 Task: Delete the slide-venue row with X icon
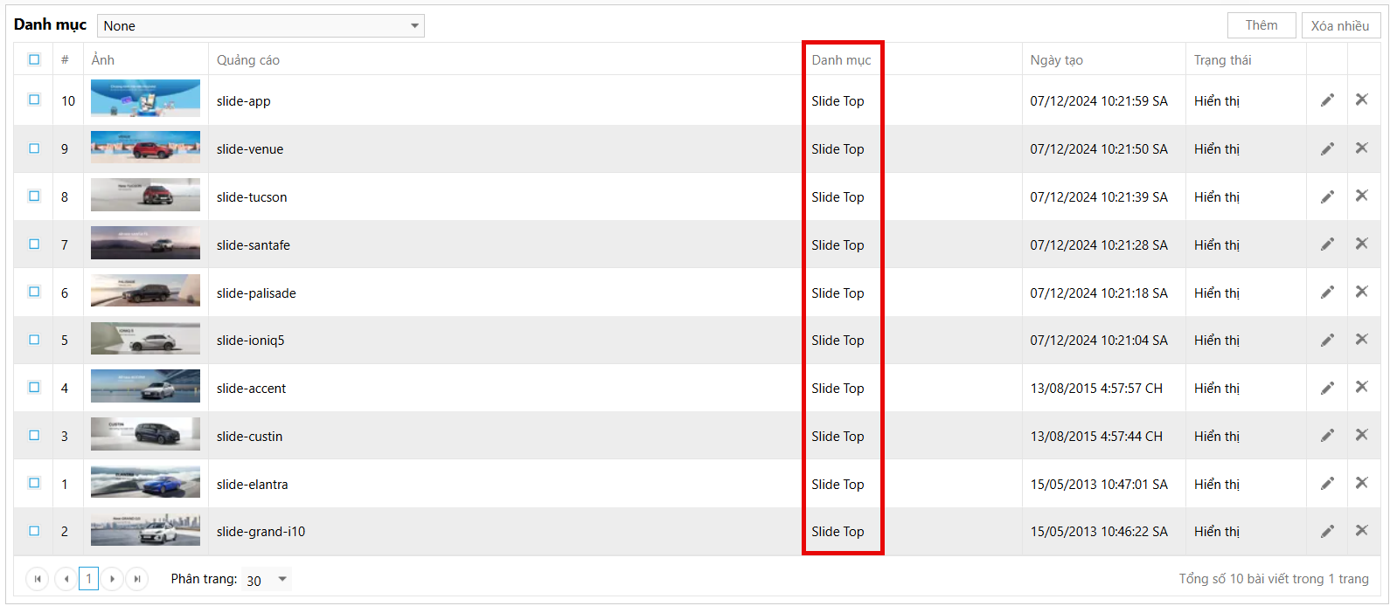pyautogui.click(x=1361, y=148)
